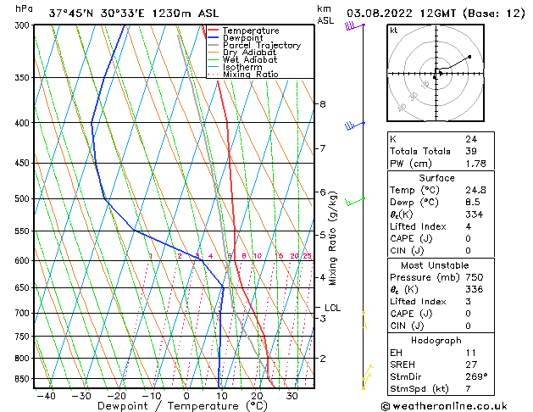This screenshot has height=412, width=533.
Task: Click the Mixing Ratio legend entry
Action: click(x=242, y=75)
